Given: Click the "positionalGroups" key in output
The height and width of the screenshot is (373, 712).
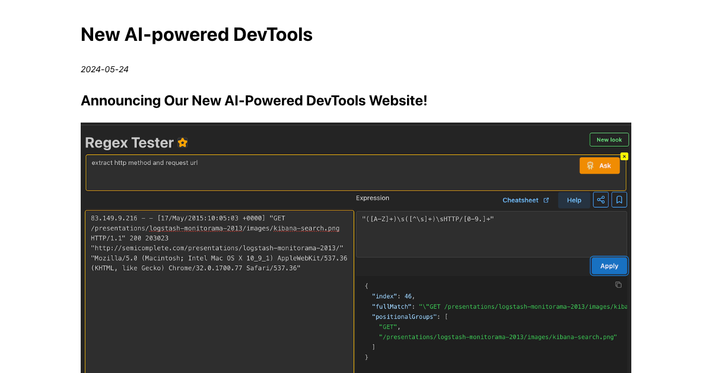Looking at the screenshot, I should [x=405, y=316].
